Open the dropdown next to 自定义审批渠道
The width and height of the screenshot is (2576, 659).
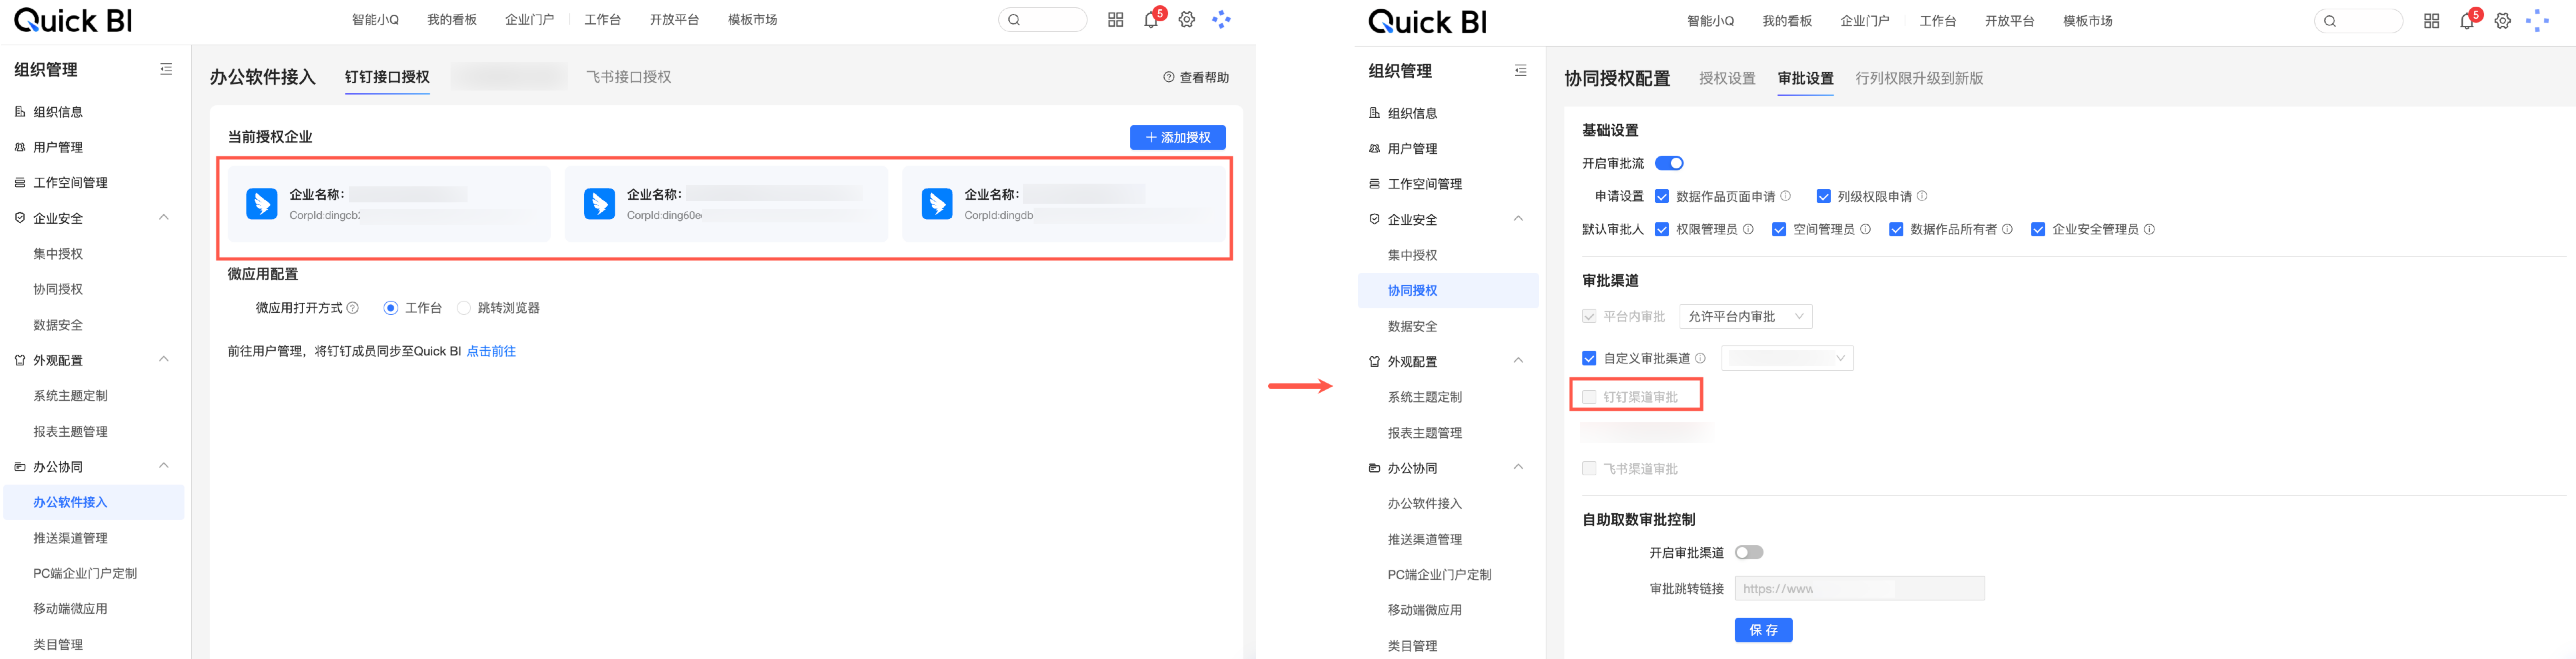(x=1787, y=358)
